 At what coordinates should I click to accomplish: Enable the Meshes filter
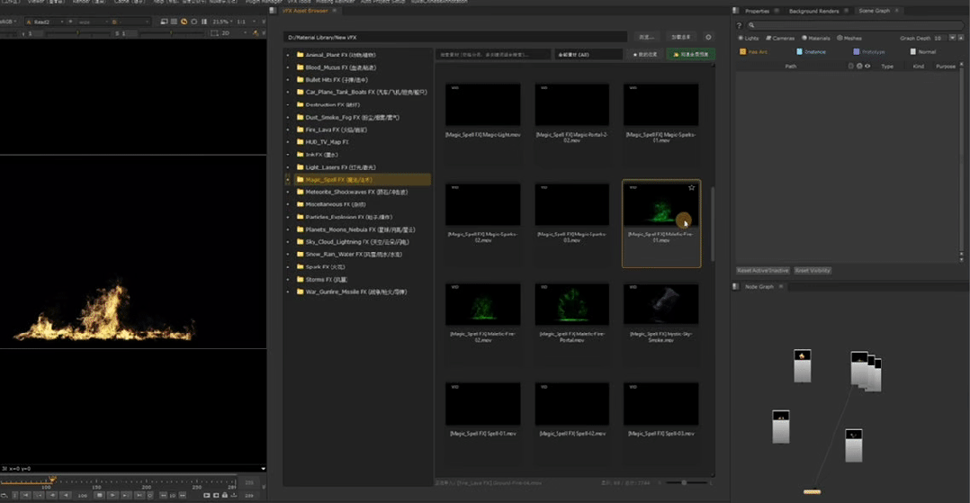click(849, 39)
